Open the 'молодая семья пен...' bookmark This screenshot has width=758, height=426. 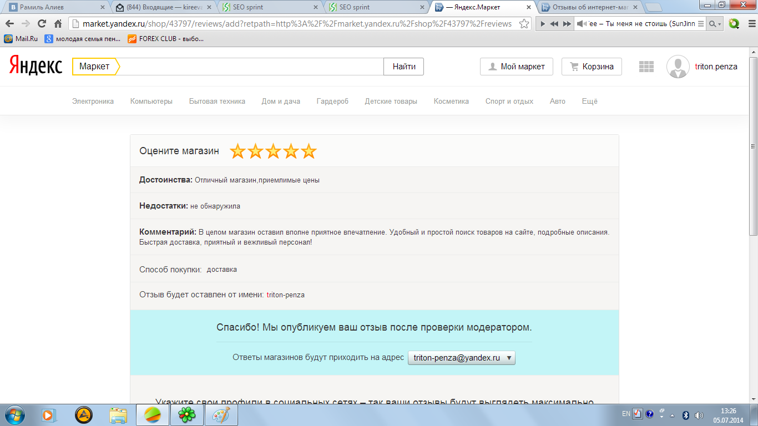click(x=82, y=39)
